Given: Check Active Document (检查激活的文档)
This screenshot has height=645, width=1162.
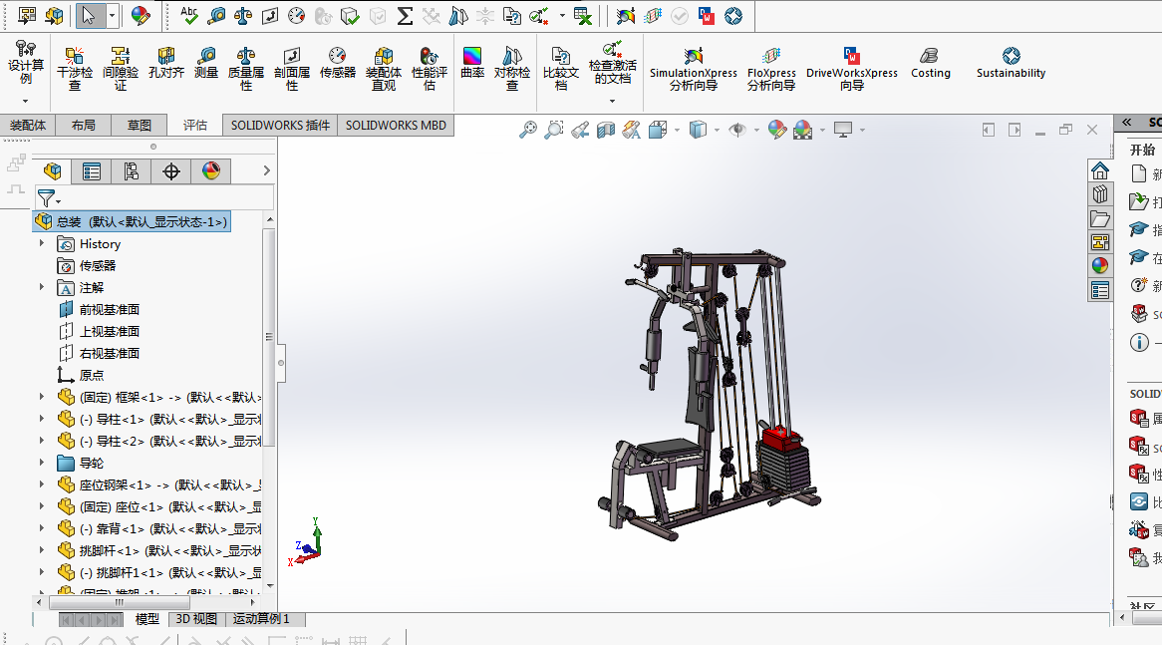Looking at the screenshot, I should click(612, 63).
